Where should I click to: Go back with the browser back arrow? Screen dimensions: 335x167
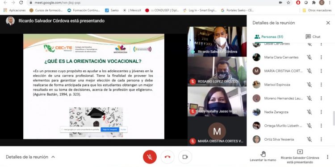pyautogui.click(x=5, y=3)
